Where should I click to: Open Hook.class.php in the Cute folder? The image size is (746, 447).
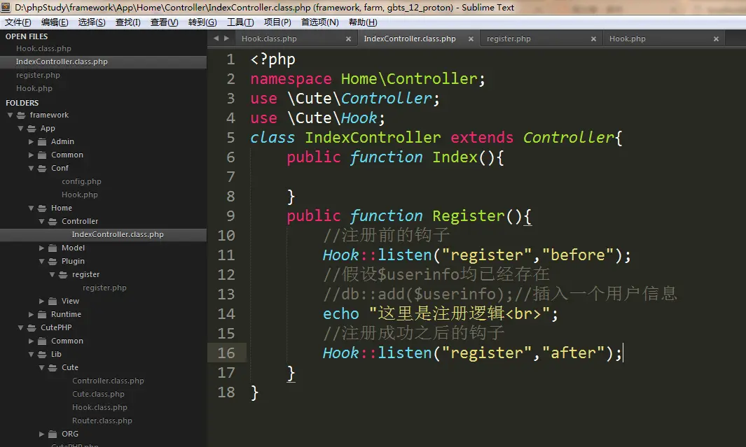(99, 408)
